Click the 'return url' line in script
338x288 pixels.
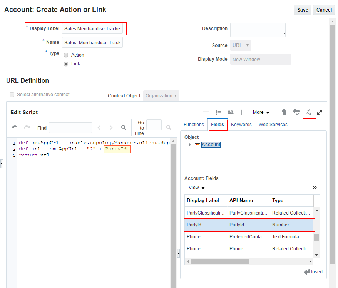(x=34, y=155)
